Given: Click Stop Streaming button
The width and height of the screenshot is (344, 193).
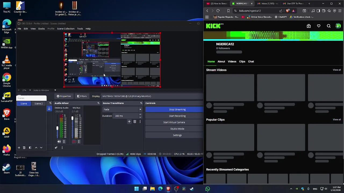Looking at the screenshot, I should click(x=174, y=109).
